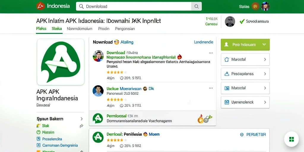Click the search field containing Downloload
Screen dimensions: 304x152
coord(134,7)
